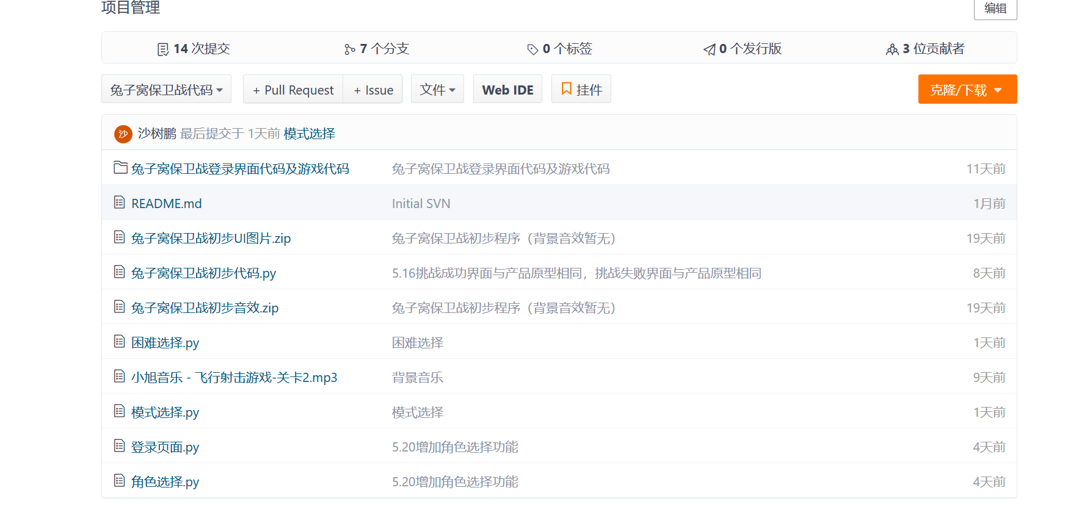The height and width of the screenshot is (518, 1068).
Task: Click the + Pull Request button
Action: (x=293, y=89)
